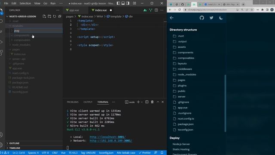Open notifications bell in status bar
Screen dimensions: 275x155
[162, 153]
